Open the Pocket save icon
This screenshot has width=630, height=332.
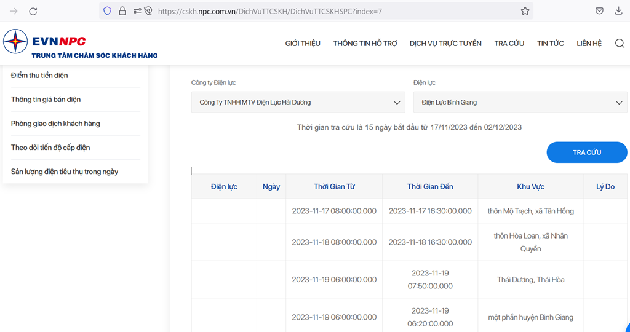click(599, 11)
